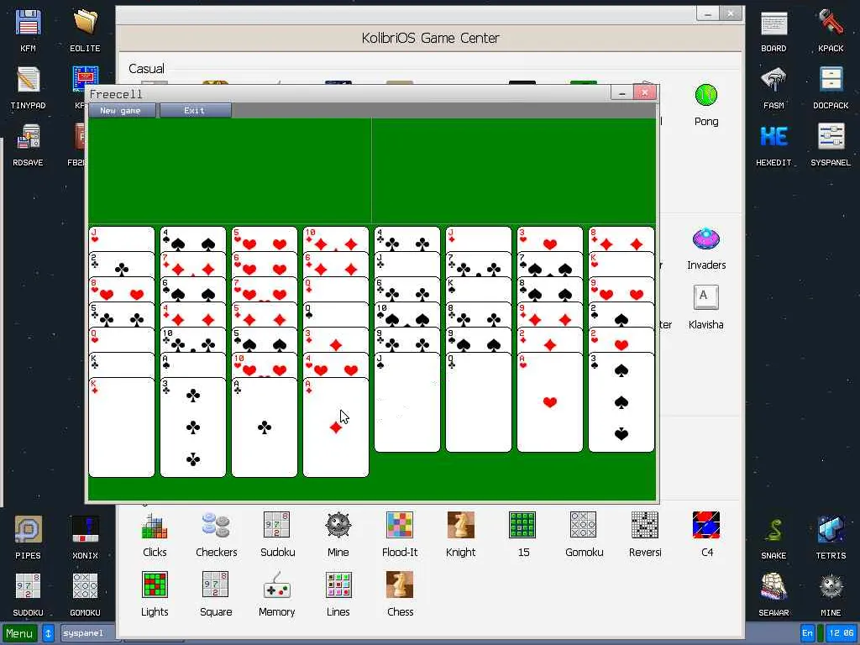The height and width of the screenshot is (645, 860).
Task: Open the BOARD desktop icon
Action: coord(773,31)
